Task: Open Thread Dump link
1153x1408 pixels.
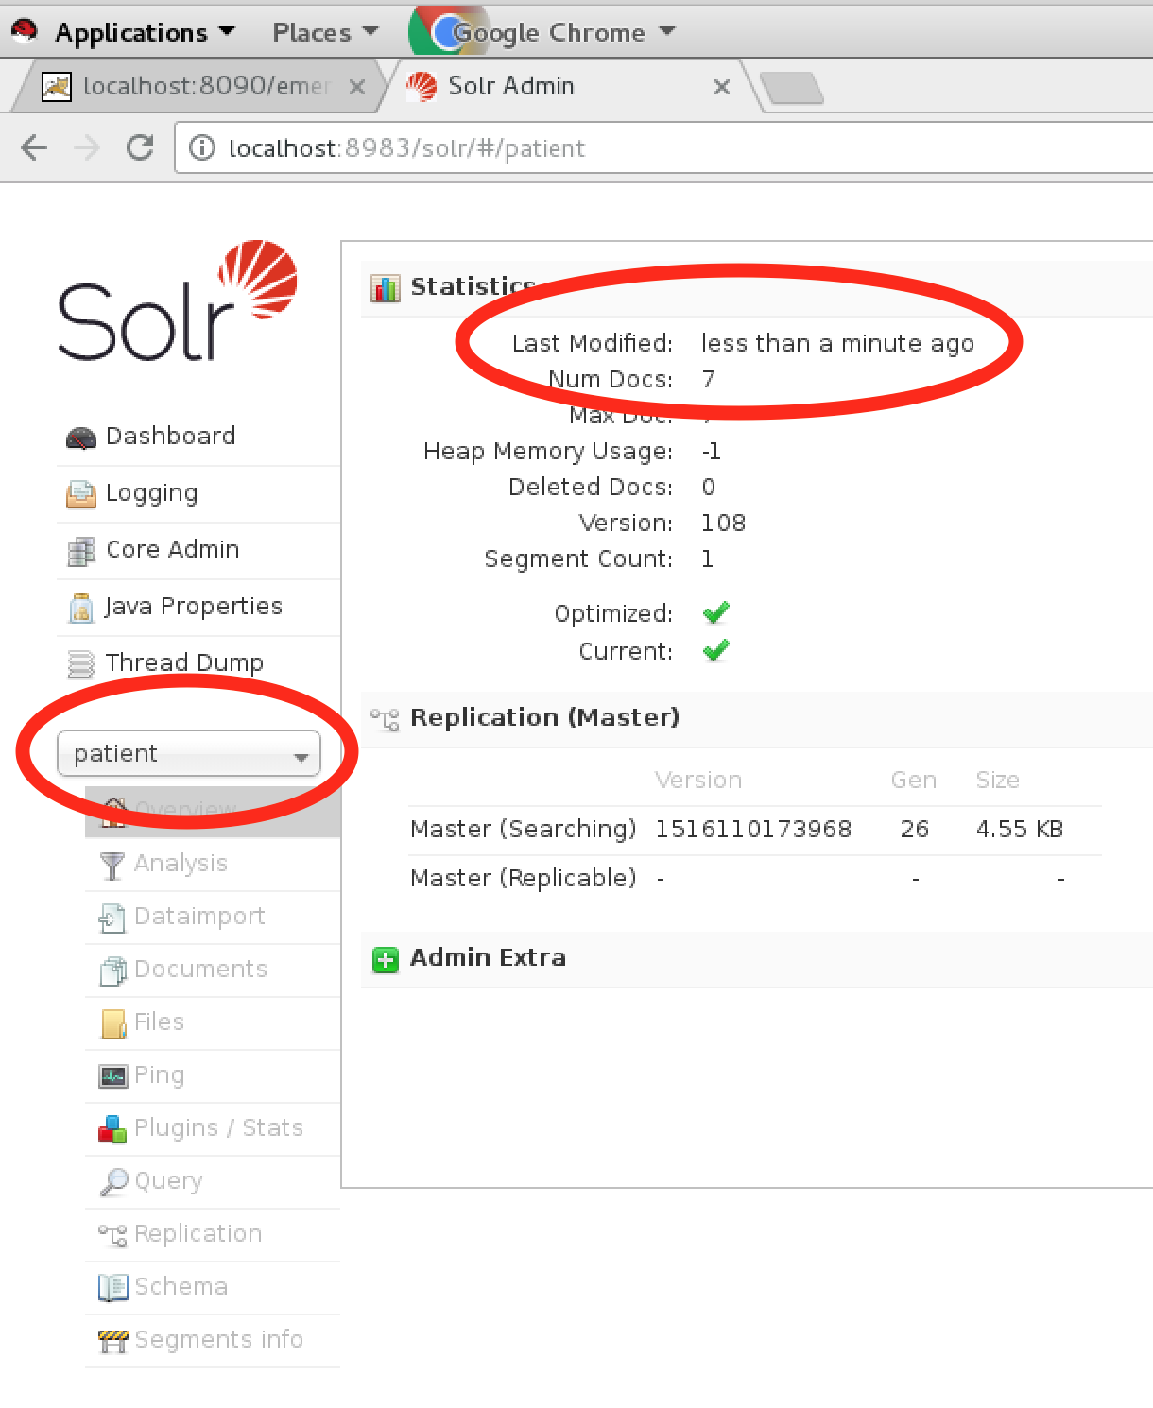Action: pyautogui.click(x=184, y=663)
